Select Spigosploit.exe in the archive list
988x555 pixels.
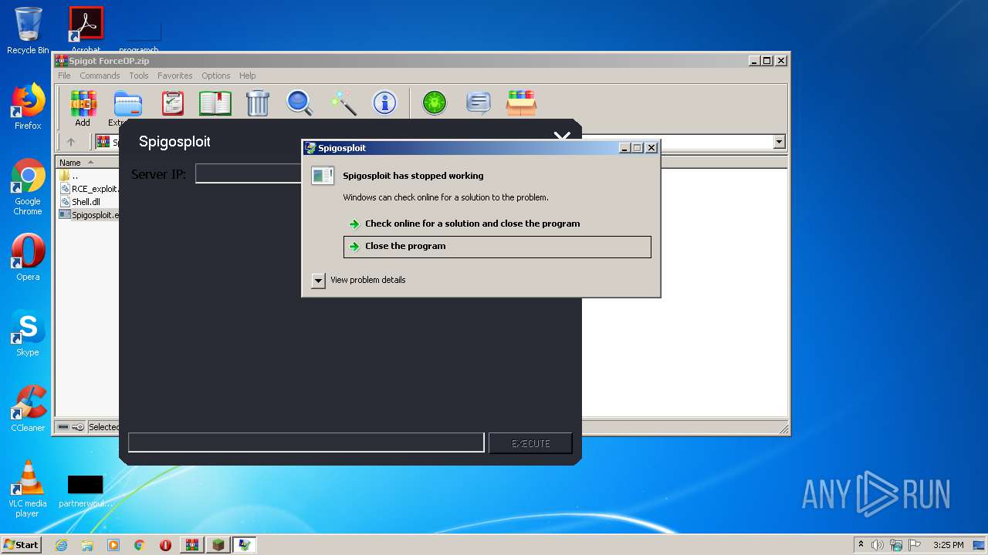(89, 215)
